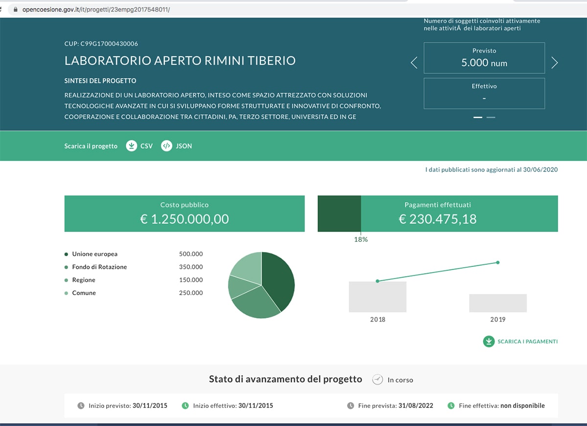The image size is (587, 426).
Task: Click the Effettivo indicator box
Action: pos(484,93)
